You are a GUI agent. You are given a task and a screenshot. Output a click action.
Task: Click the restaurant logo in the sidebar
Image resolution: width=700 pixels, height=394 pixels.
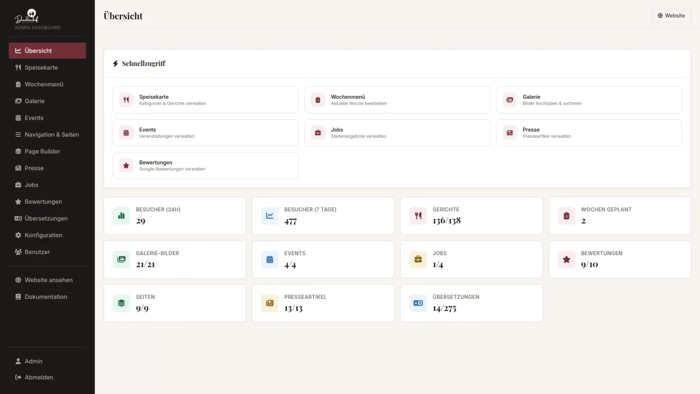pos(27,16)
